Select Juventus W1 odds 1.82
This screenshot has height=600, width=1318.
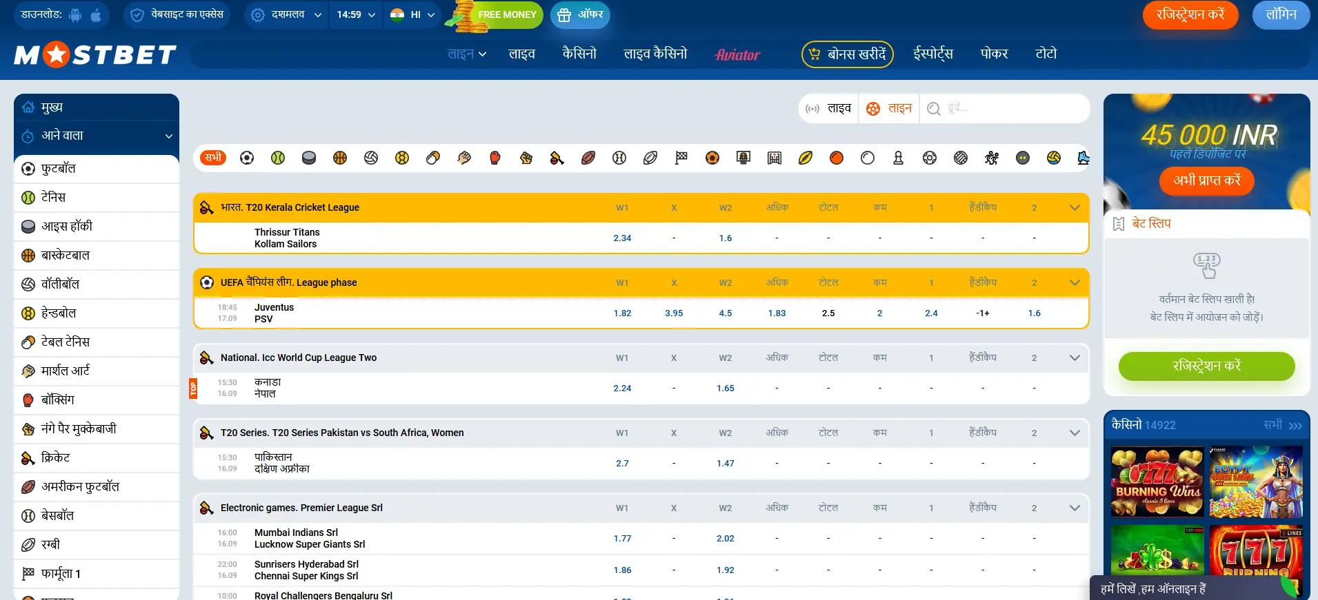click(622, 313)
